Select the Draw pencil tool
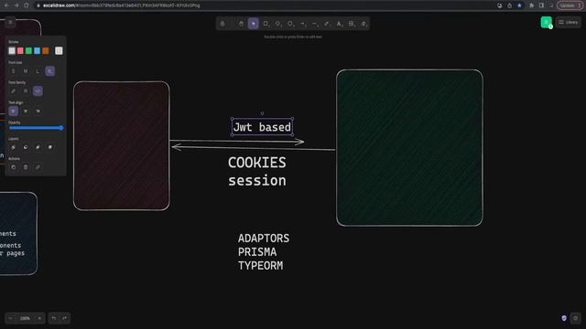The width and height of the screenshot is (586, 329). pyautogui.click(x=327, y=24)
